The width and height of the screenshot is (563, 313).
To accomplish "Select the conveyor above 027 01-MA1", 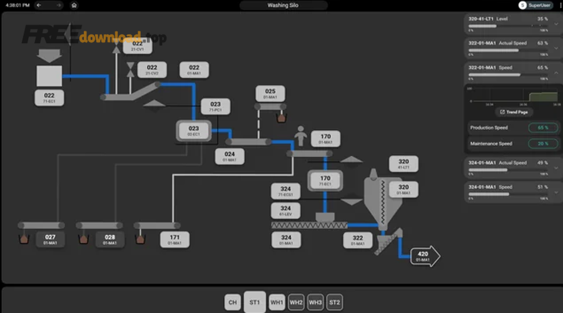I will pos(41,225).
